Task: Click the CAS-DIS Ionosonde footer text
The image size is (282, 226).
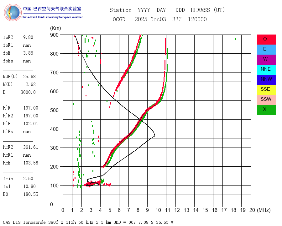Action: point(88,222)
